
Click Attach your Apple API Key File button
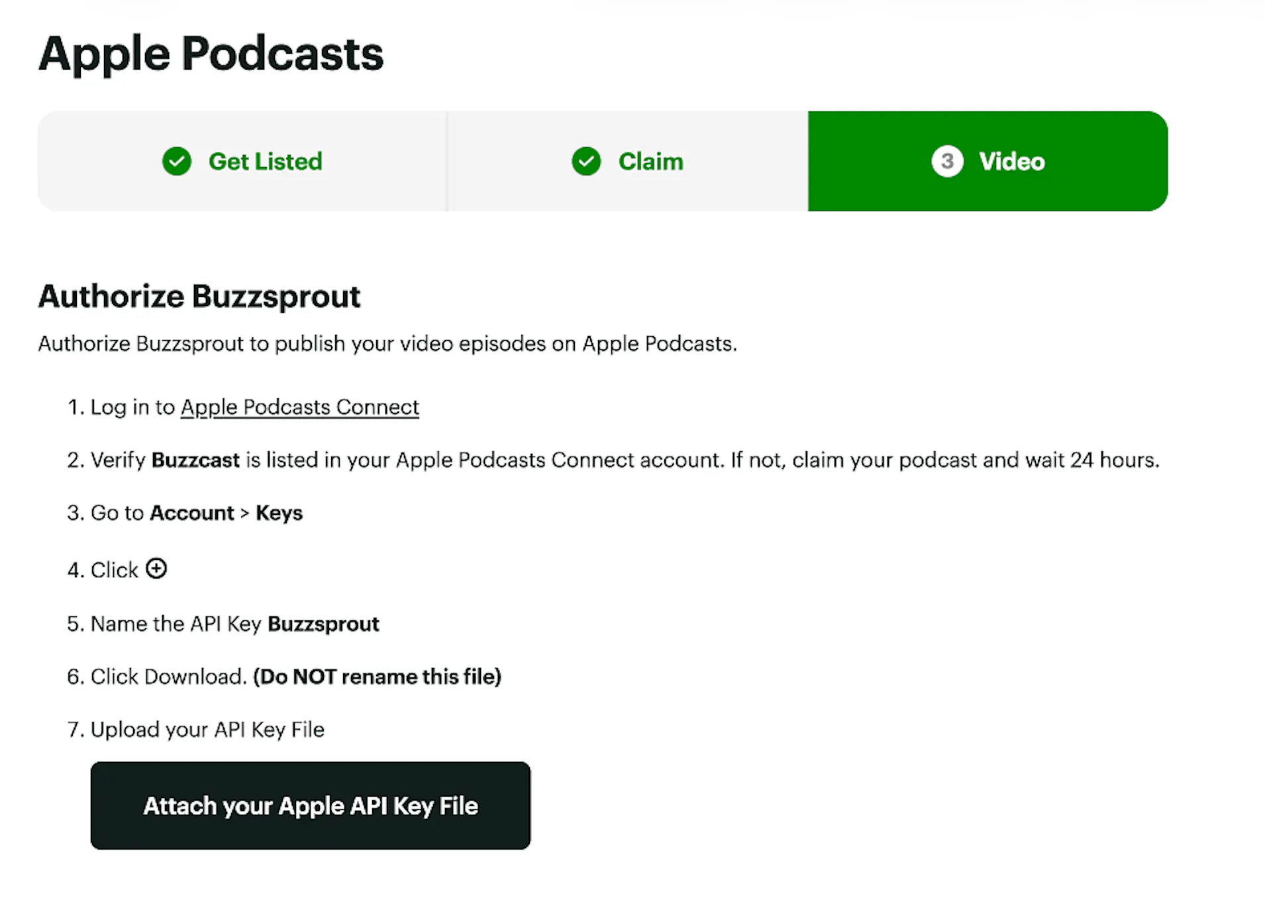pos(311,805)
